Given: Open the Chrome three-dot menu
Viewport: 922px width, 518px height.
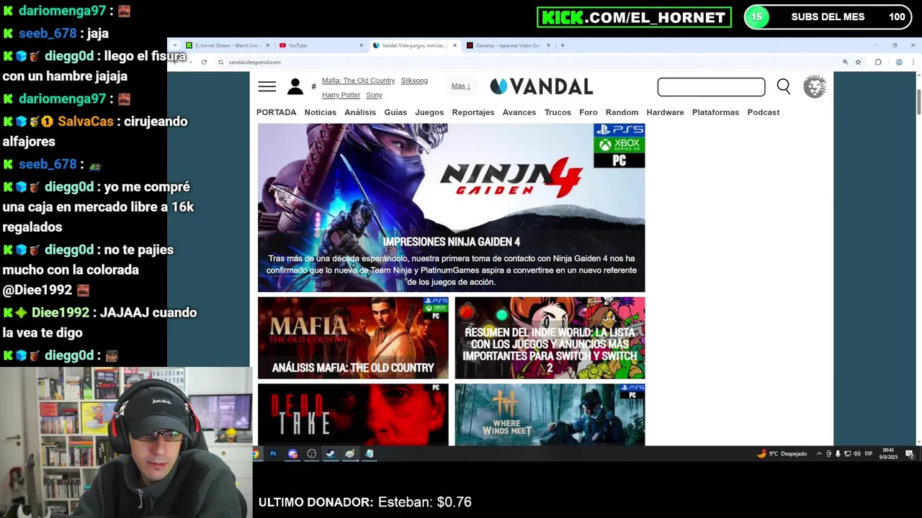Looking at the screenshot, I should pos(913,62).
